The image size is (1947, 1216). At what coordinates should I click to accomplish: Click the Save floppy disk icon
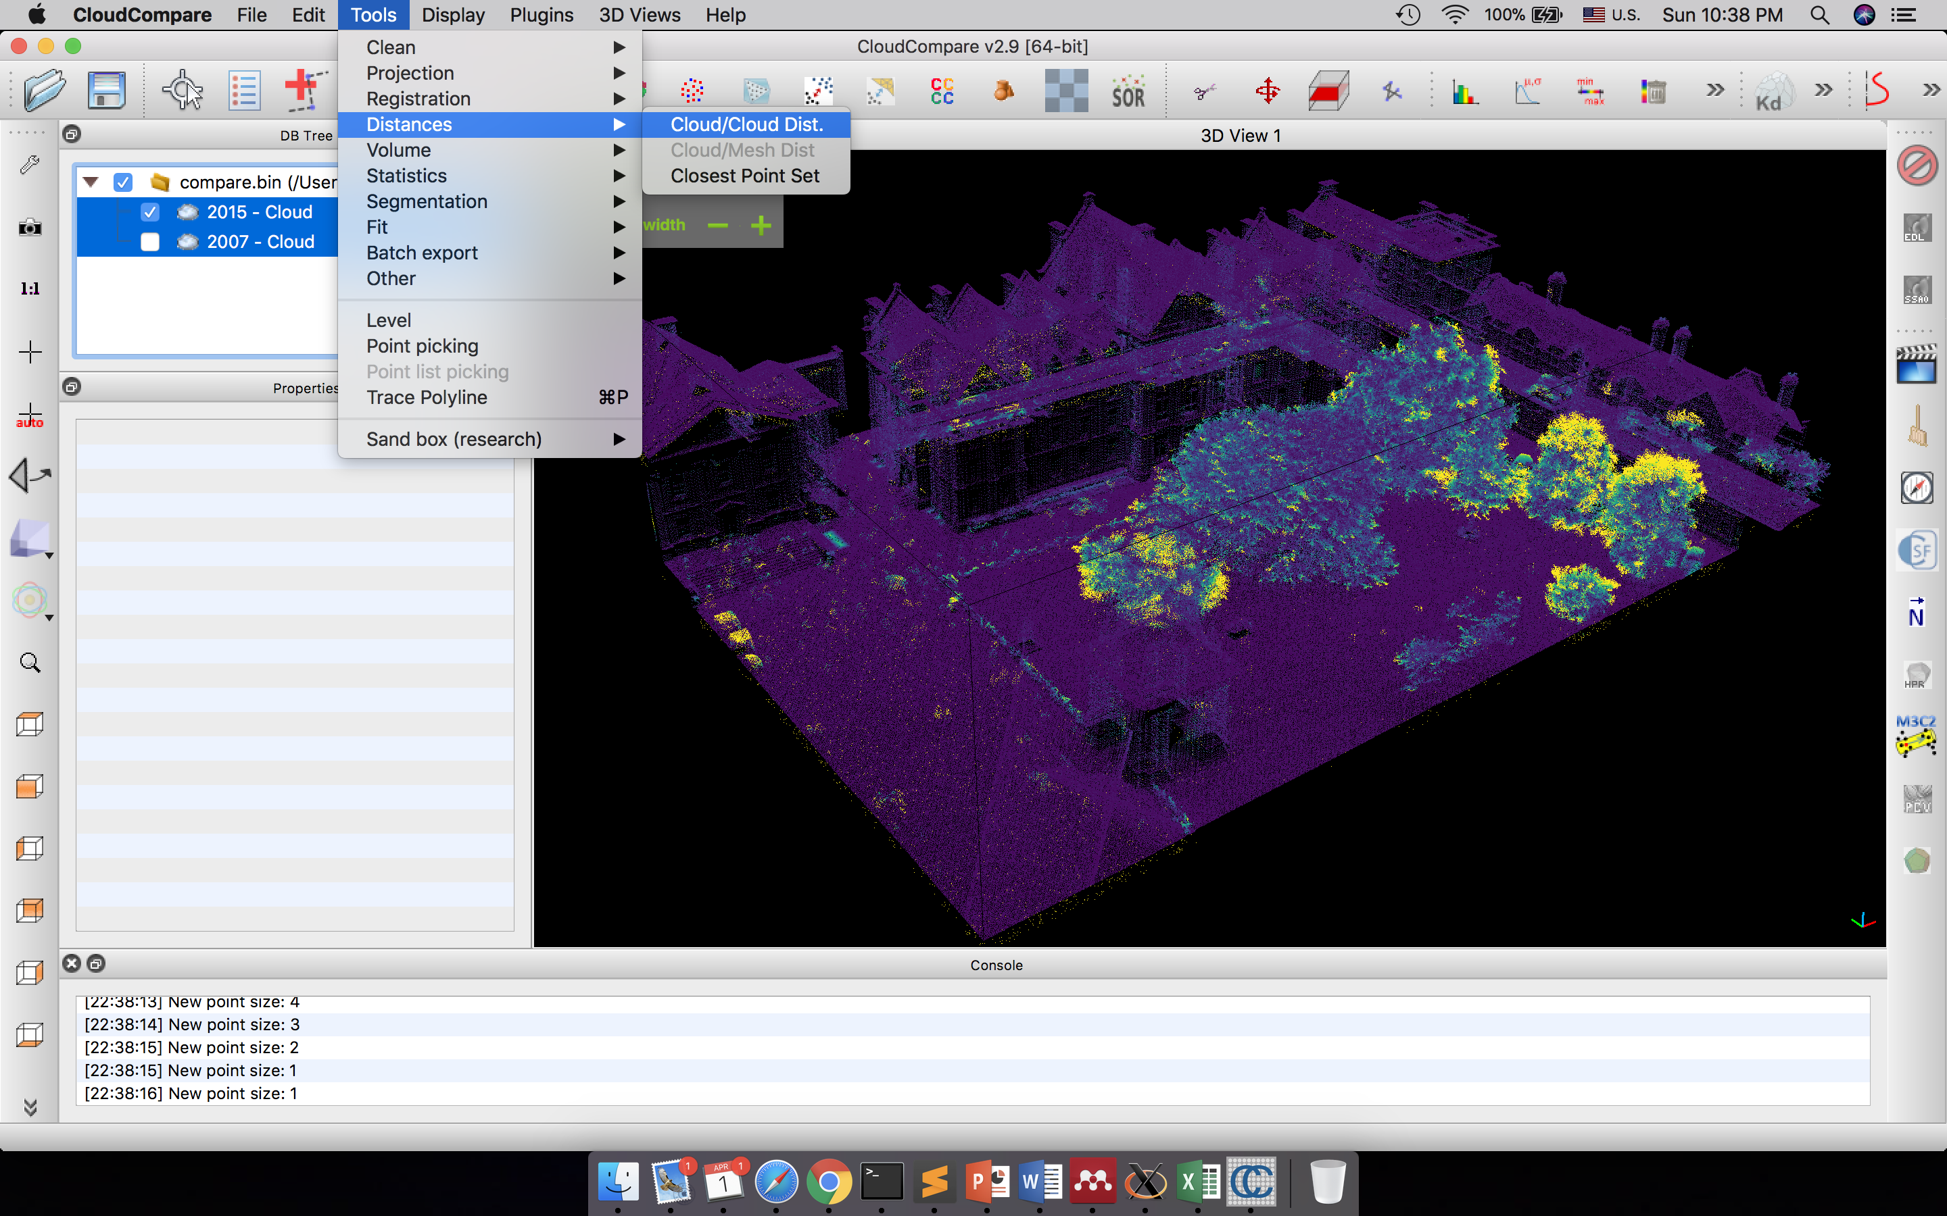(105, 90)
